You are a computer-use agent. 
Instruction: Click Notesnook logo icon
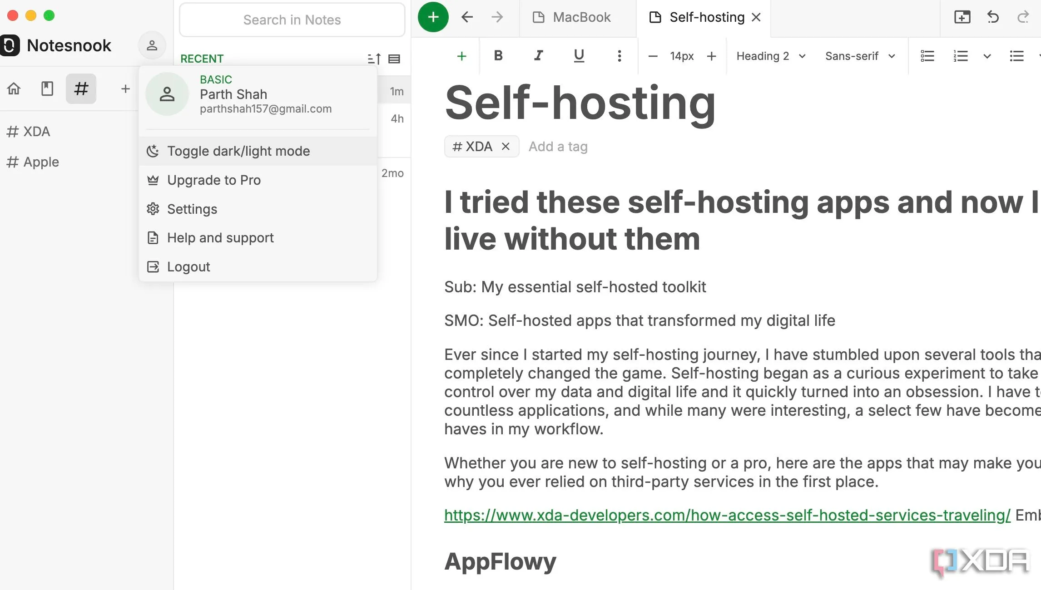(x=10, y=45)
